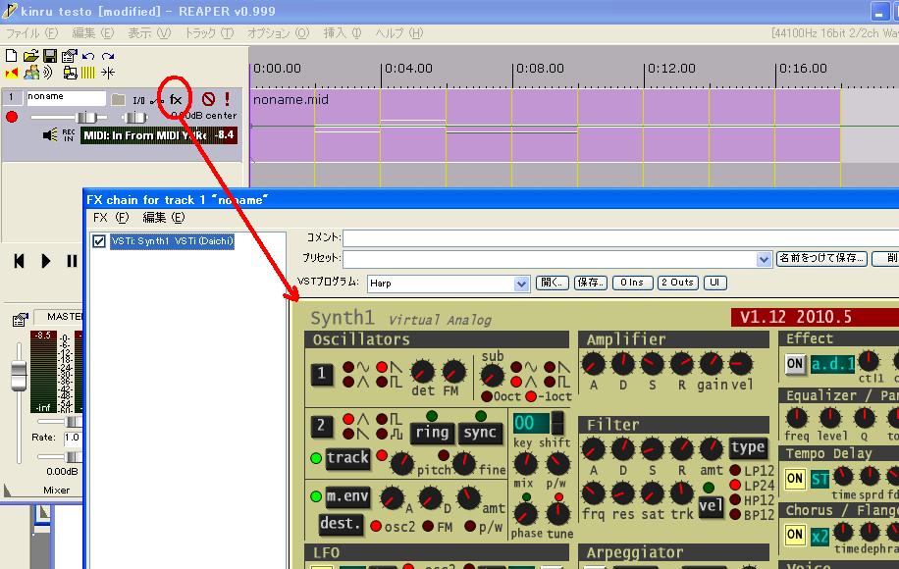The height and width of the screenshot is (569, 899).
Task: Open 編集 (E) menu in FX chain window
Action: click(163, 218)
